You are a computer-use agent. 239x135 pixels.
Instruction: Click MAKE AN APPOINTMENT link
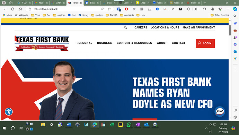[x=198, y=27]
